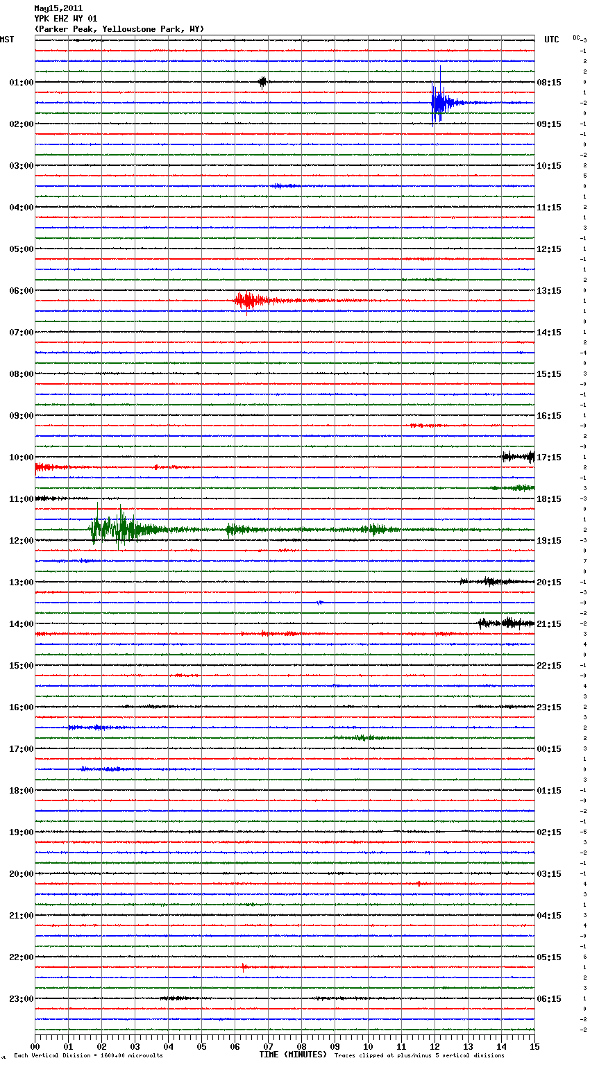Select the 08:00 MST time label

[22, 374]
